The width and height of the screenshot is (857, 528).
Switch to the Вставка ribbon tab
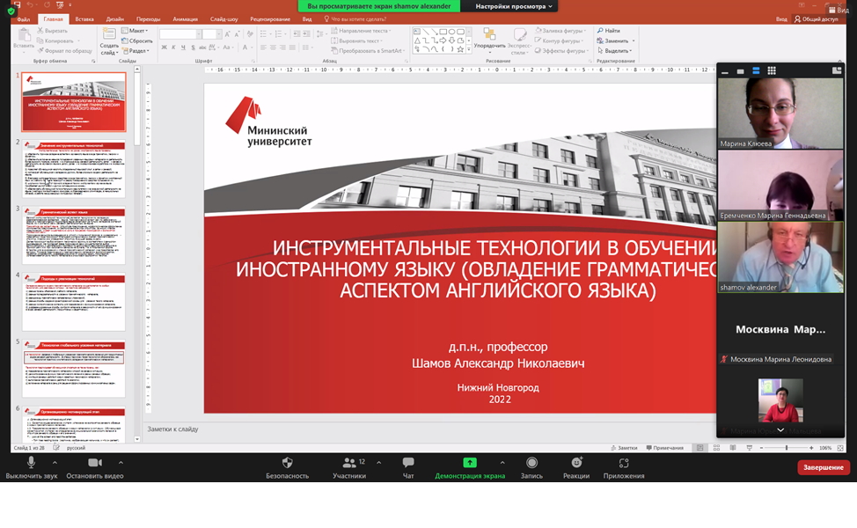tap(84, 19)
